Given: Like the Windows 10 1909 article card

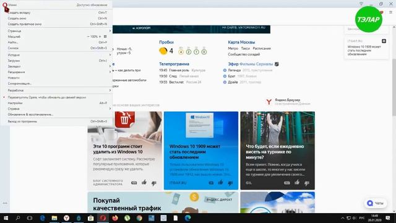Looking at the screenshot, I should point(220,182).
